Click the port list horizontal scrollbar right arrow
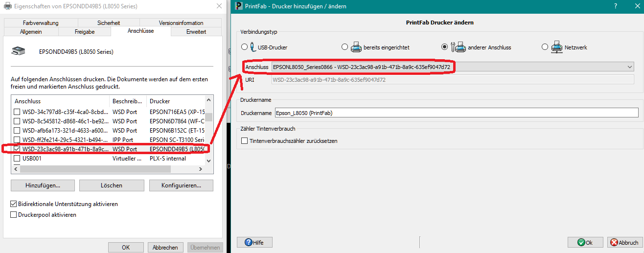This screenshot has height=253, width=644. coord(200,169)
